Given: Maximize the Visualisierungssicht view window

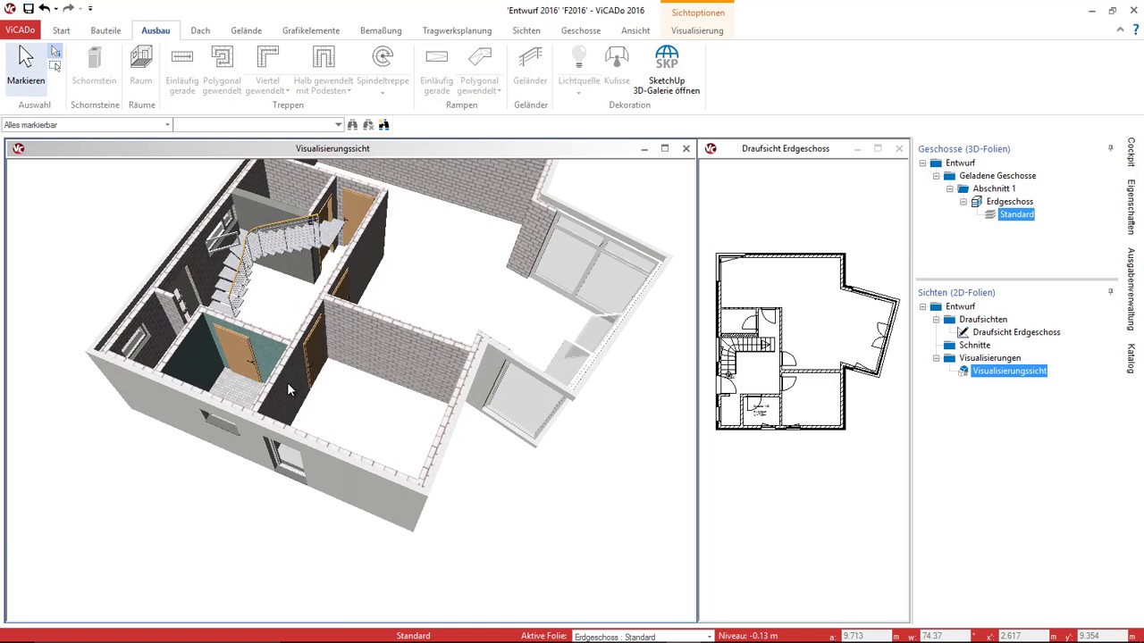Looking at the screenshot, I should point(665,148).
